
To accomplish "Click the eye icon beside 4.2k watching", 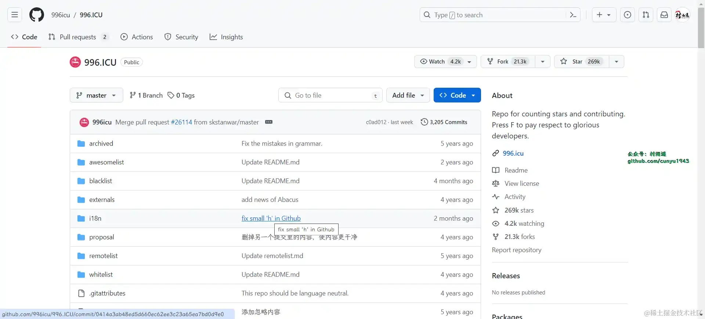I will pyautogui.click(x=496, y=224).
